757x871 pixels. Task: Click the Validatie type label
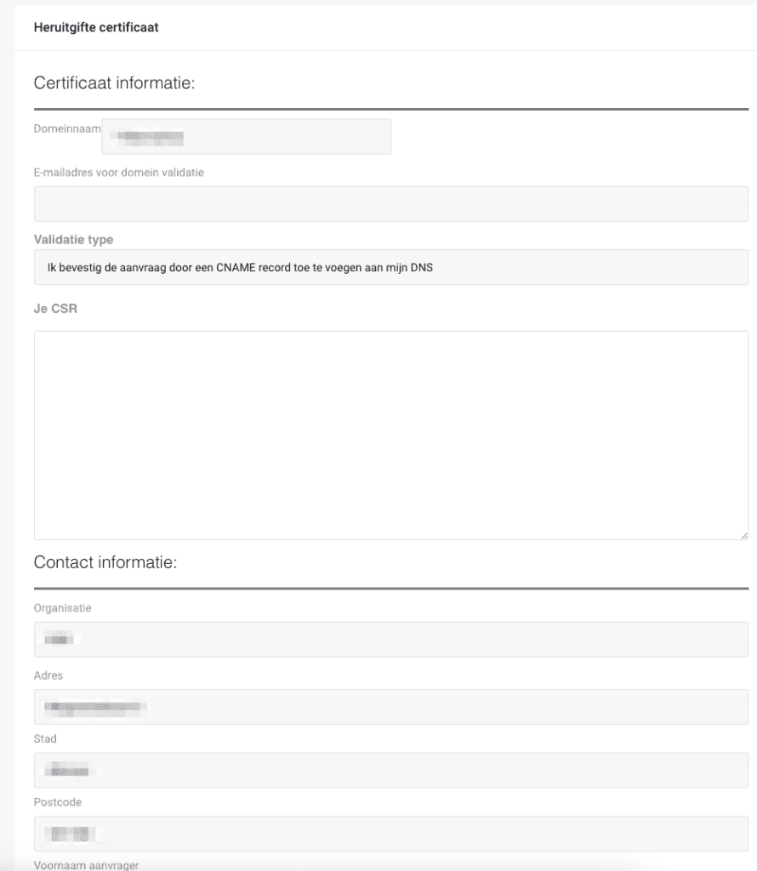73,240
